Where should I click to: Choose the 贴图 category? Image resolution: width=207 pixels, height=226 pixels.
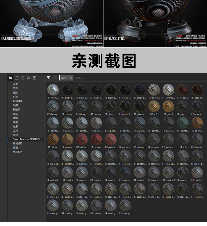[15, 105]
